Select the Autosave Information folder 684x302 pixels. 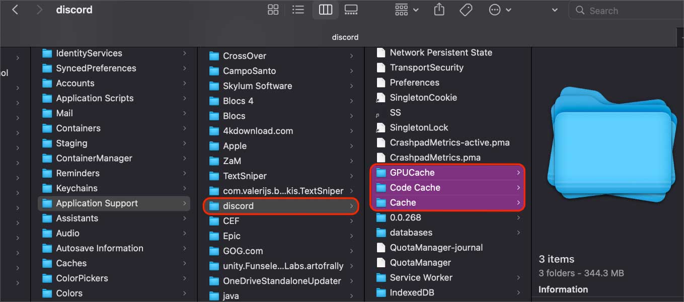tap(114, 248)
